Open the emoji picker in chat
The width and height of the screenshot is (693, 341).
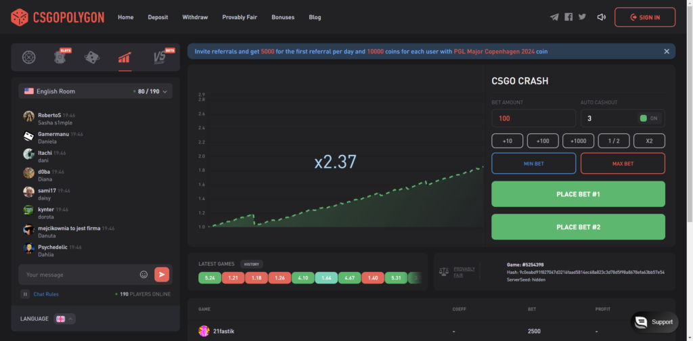click(143, 274)
